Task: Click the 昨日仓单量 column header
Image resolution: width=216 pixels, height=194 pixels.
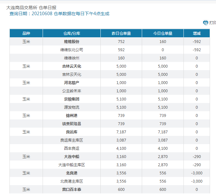Action: click(121, 33)
